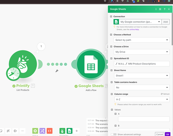Enable Show advanced settings switch
Screen dimensions: 173x136
(x=114, y=134)
